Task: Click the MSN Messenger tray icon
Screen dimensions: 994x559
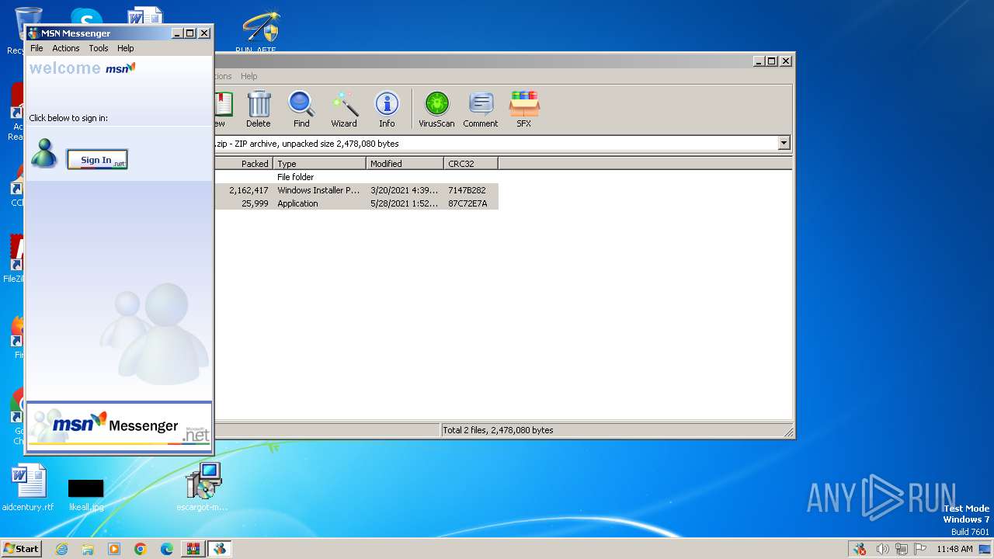Action: tap(860, 549)
